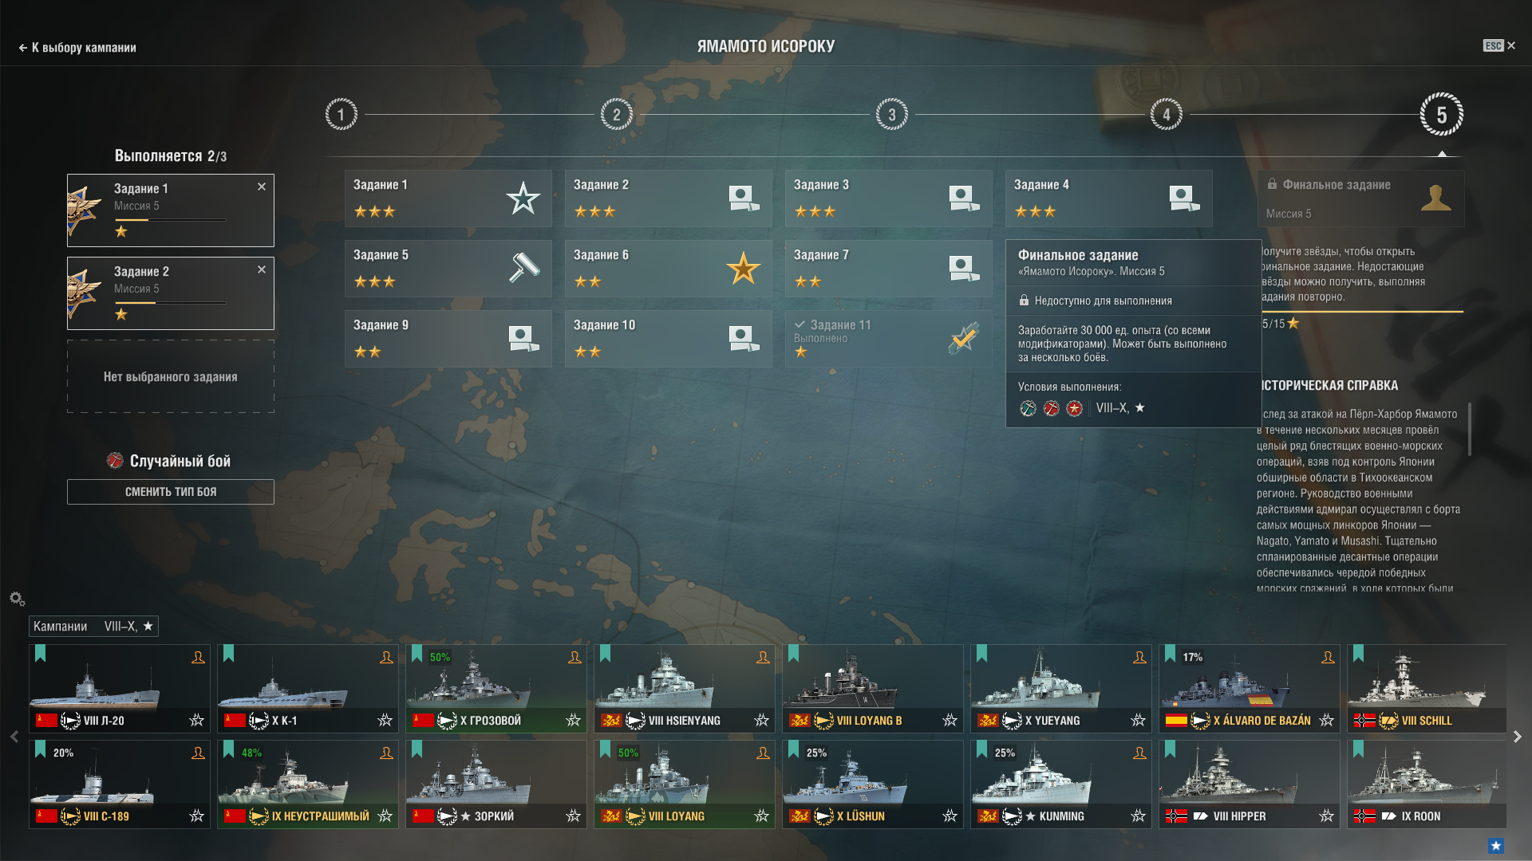Click the outlined star icon on Задание 1
The image size is (1532, 861).
(523, 198)
